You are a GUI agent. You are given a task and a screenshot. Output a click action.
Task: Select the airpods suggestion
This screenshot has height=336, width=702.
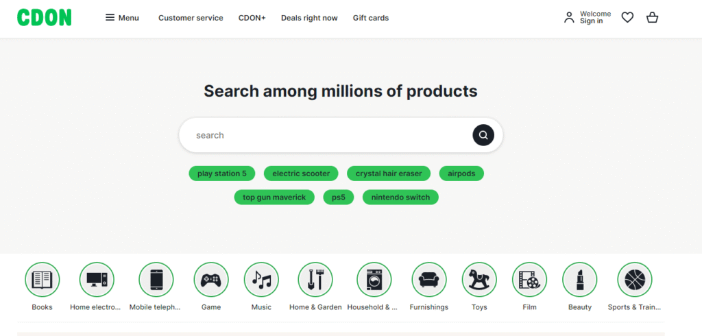coord(461,173)
